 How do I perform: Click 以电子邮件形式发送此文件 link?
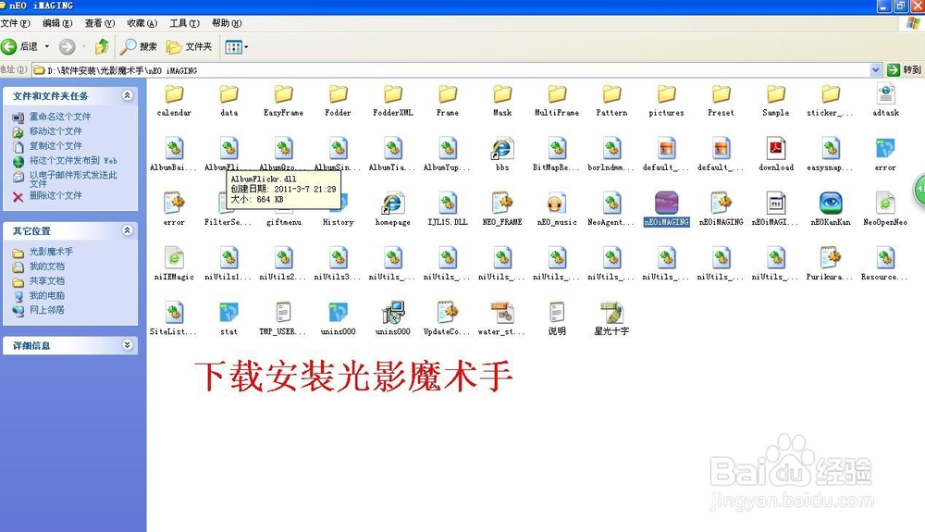73,179
